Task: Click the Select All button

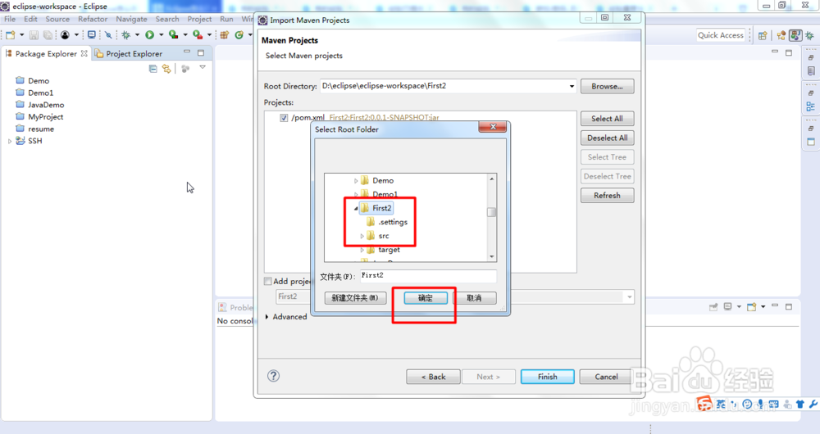Action: 607,119
